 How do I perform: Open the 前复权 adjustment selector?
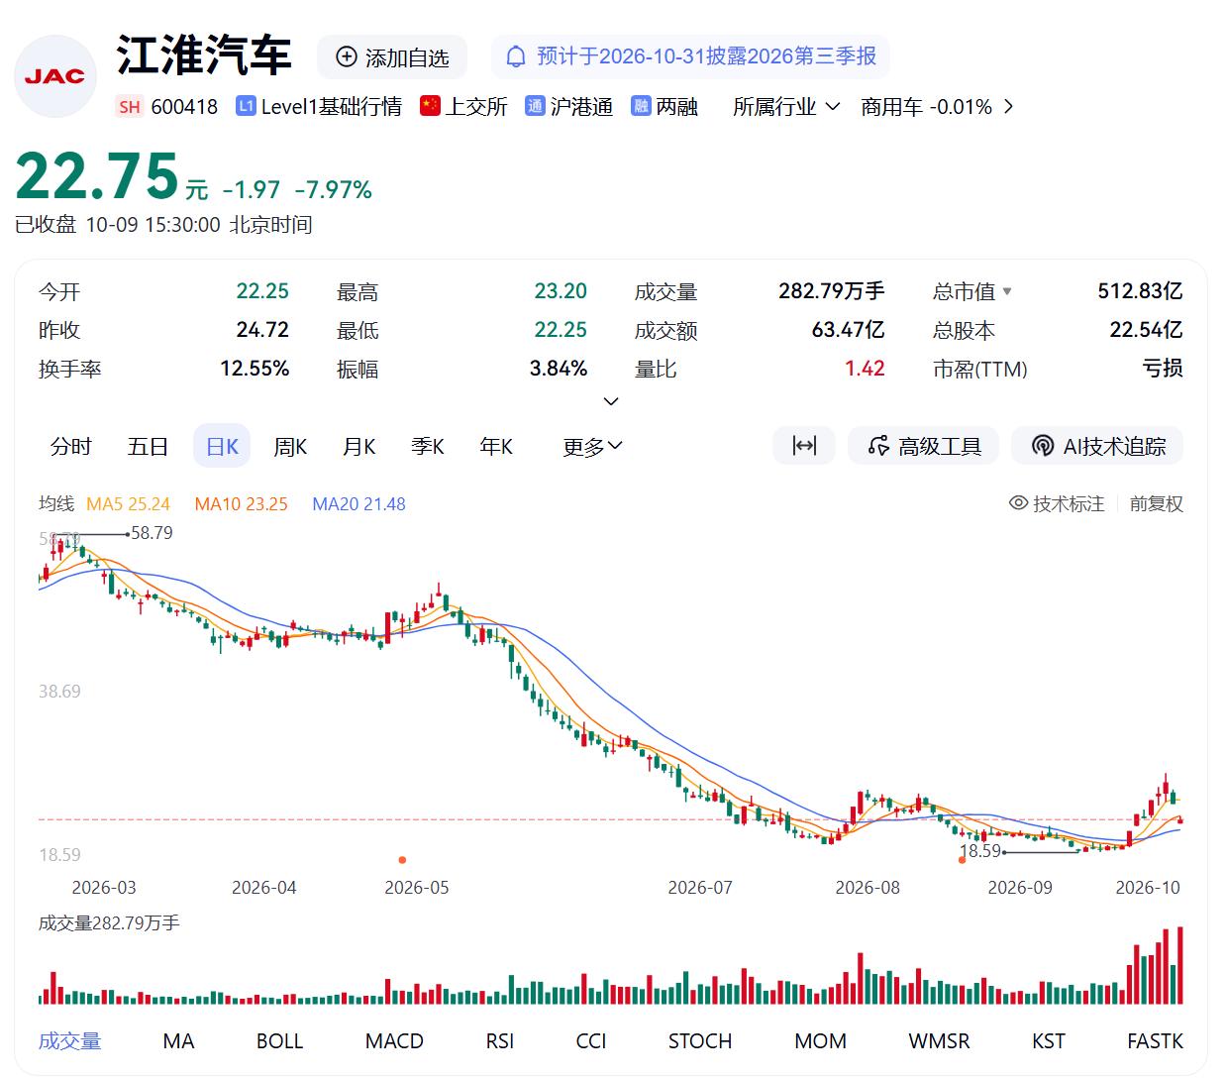coord(1157,503)
